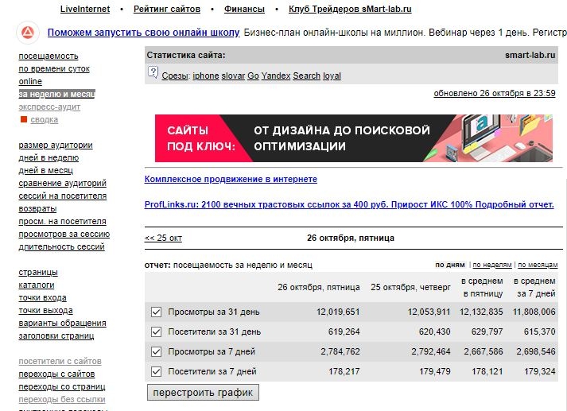Click обновлено 26 октября в 23:59 link
This screenshot has width=567, height=411.
(x=495, y=93)
